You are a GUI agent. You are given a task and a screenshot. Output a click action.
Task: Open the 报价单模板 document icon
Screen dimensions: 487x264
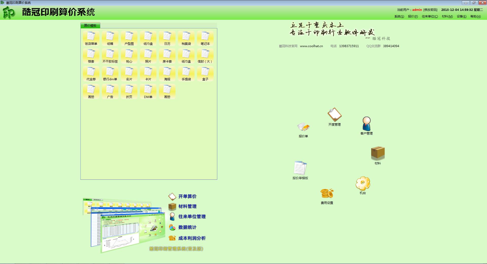coord(300,170)
